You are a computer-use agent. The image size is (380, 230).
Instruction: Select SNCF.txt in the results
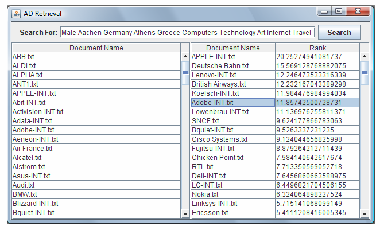click(233, 121)
